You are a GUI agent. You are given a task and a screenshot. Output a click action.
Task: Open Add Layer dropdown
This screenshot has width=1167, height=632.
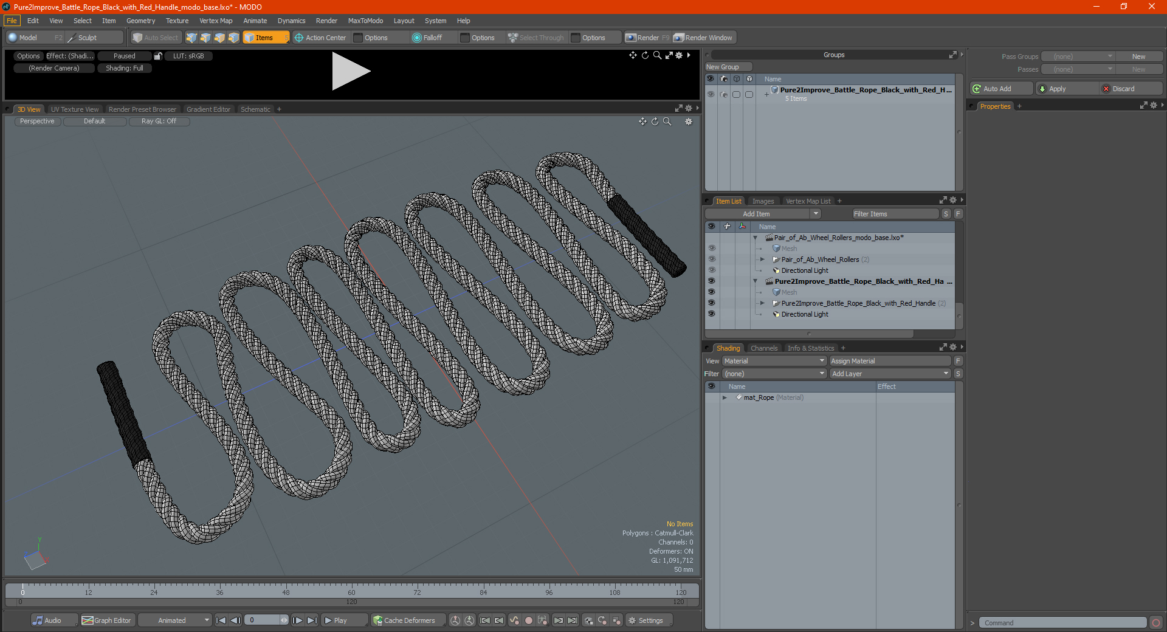point(890,374)
